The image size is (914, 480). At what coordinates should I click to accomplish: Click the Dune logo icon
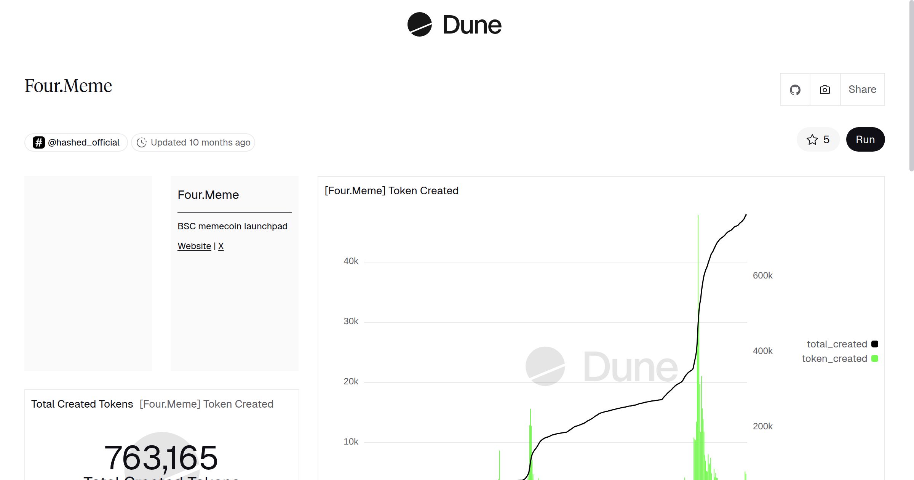point(419,24)
